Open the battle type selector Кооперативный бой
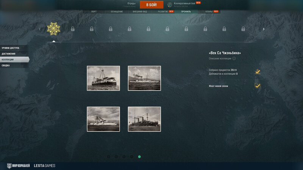 pyautogui.click(x=184, y=3)
